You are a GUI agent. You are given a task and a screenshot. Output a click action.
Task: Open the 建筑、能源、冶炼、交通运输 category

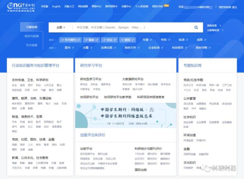(32, 98)
